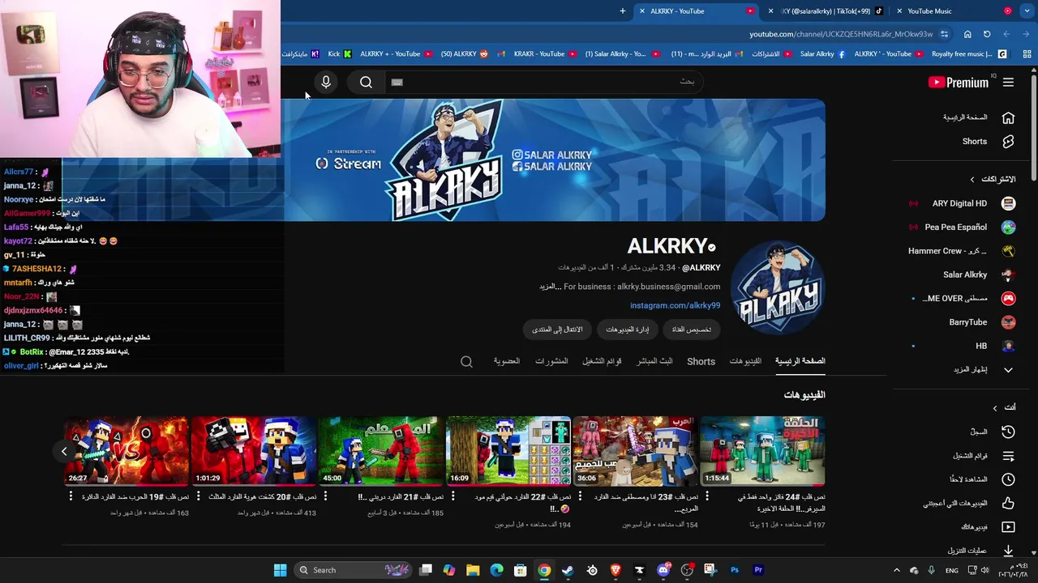Open a new browser tab plus button
Viewport: 1038px width, 583px height.
623,11
